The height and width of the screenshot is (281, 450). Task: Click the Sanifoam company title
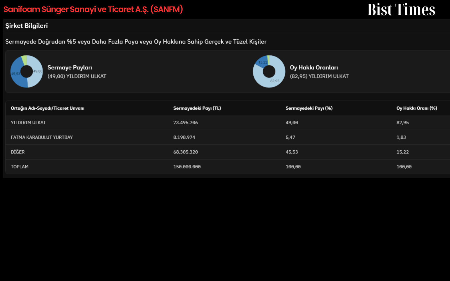click(x=93, y=9)
